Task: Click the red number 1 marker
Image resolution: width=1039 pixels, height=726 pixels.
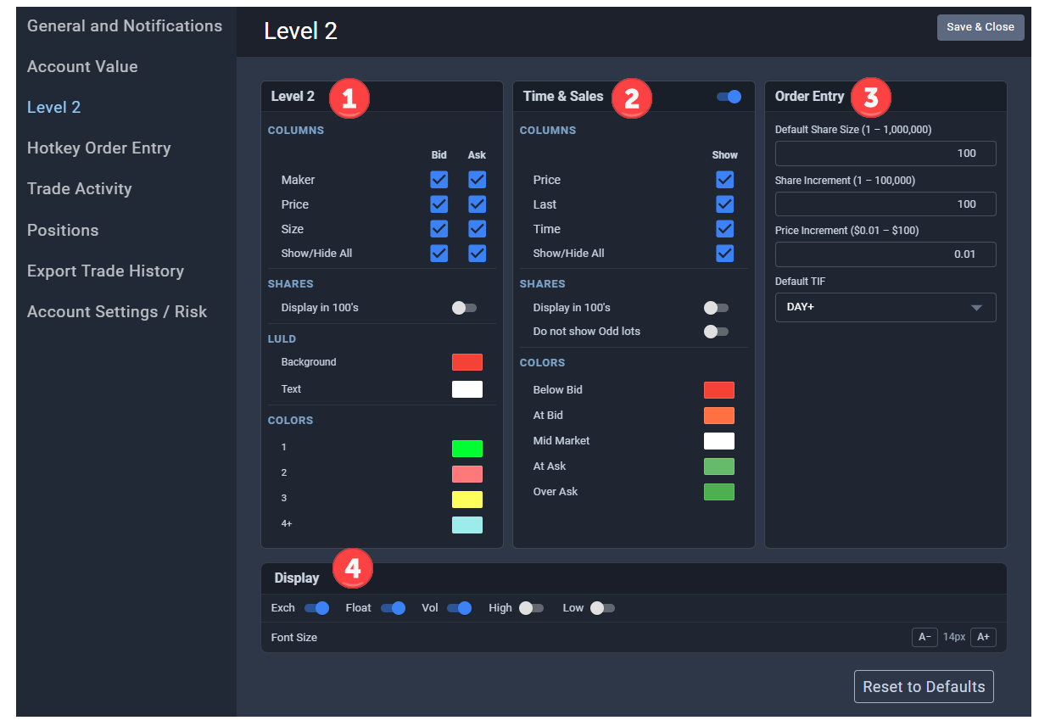Action: (349, 98)
